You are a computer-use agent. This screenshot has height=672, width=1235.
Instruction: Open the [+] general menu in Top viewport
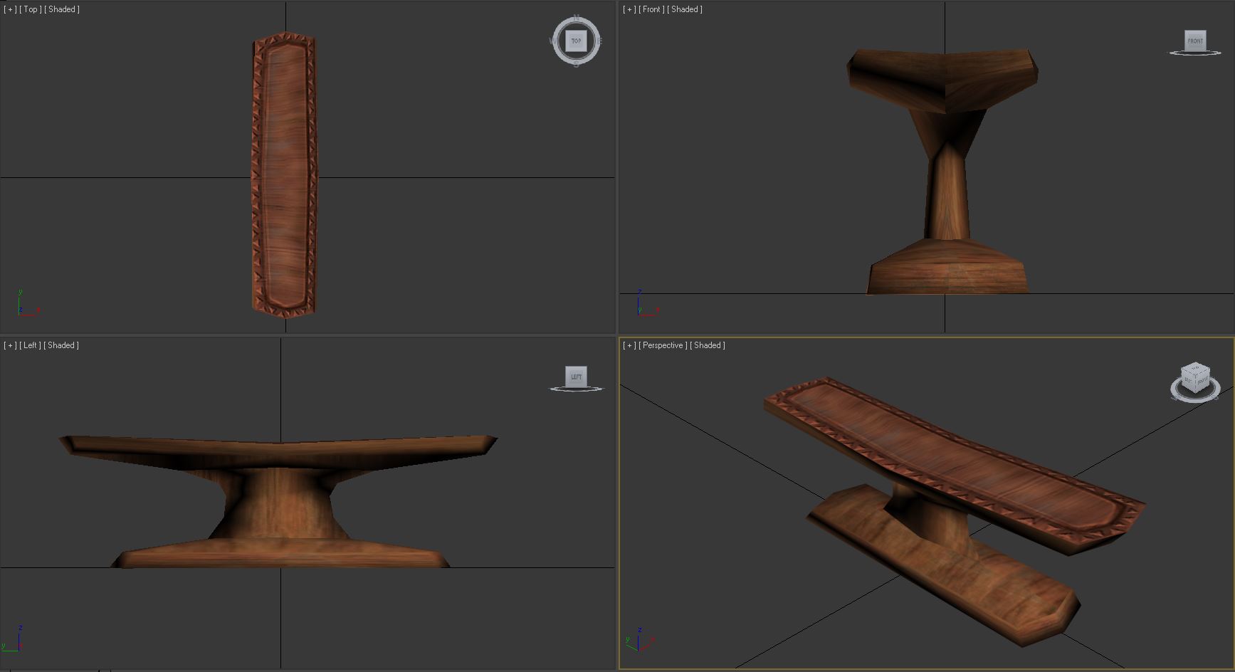pos(10,9)
